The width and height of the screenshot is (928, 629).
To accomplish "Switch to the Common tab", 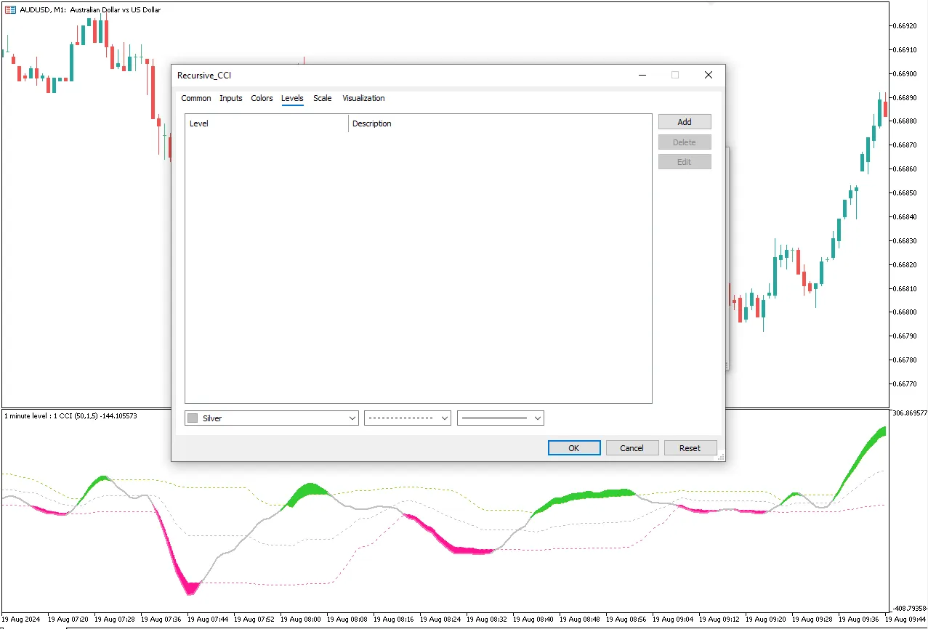I will pos(196,98).
